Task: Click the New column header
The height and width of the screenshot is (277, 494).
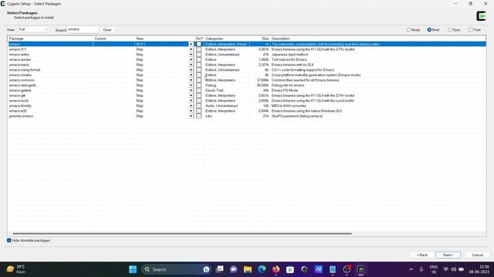Action: click(x=164, y=38)
